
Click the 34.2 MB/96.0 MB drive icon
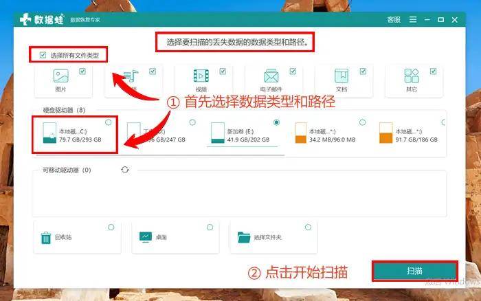(x=301, y=133)
